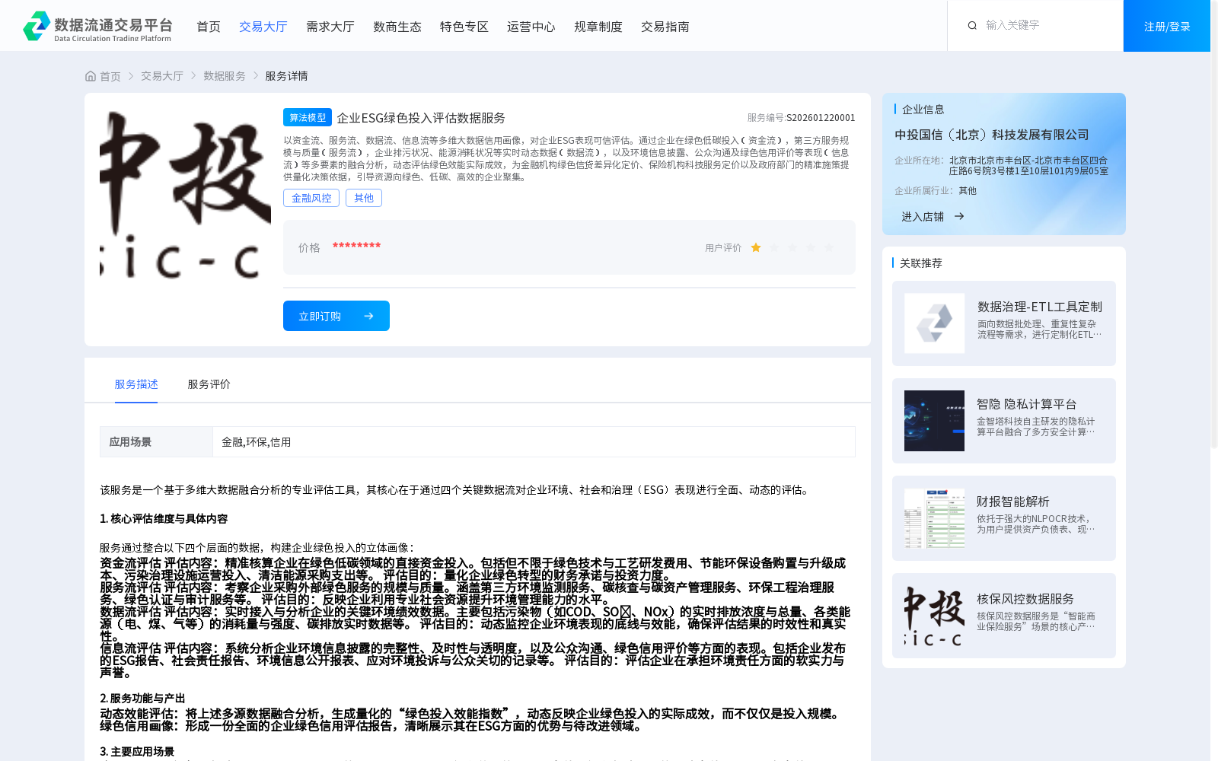Open the 核保风控数据服务 logo thumbnail
This screenshot has width=1218, height=761.
(934, 616)
